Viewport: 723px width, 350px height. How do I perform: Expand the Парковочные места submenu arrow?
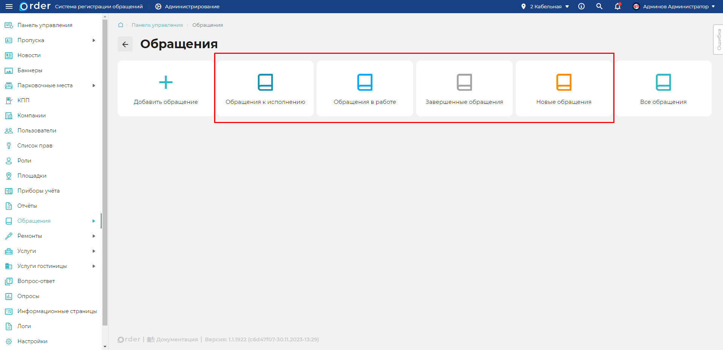click(x=94, y=85)
